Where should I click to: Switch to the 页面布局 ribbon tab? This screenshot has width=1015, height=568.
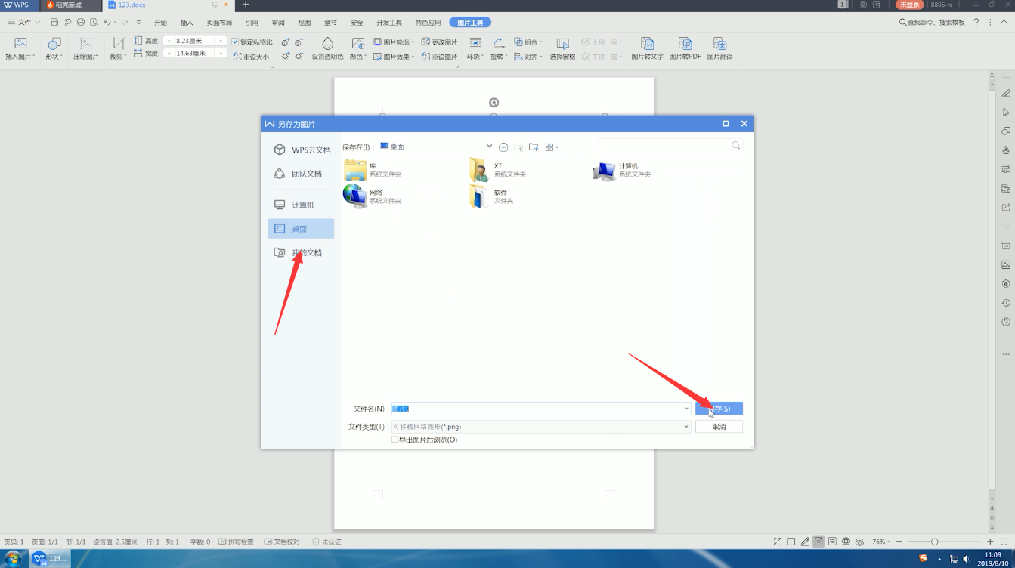(219, 23)
